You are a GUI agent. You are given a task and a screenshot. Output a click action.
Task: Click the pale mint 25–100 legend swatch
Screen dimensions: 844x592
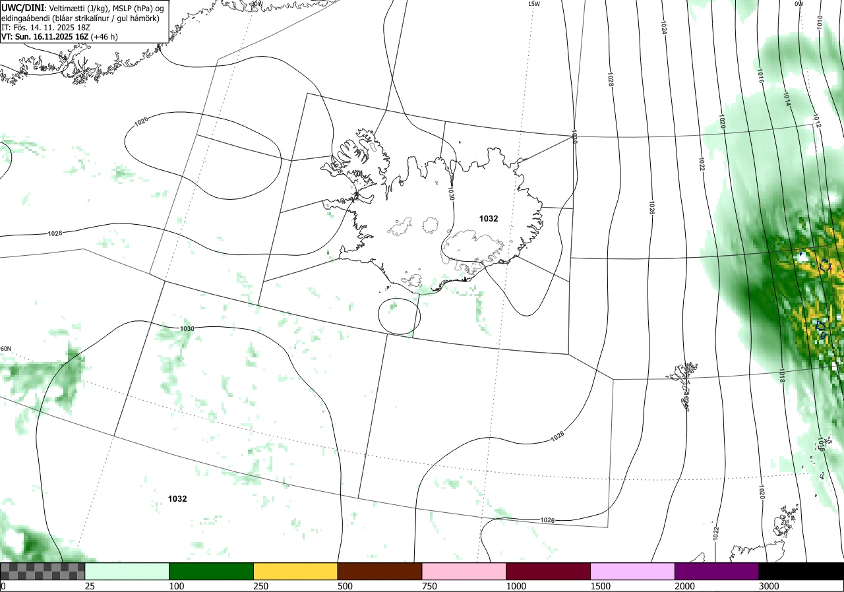[127, 571]
